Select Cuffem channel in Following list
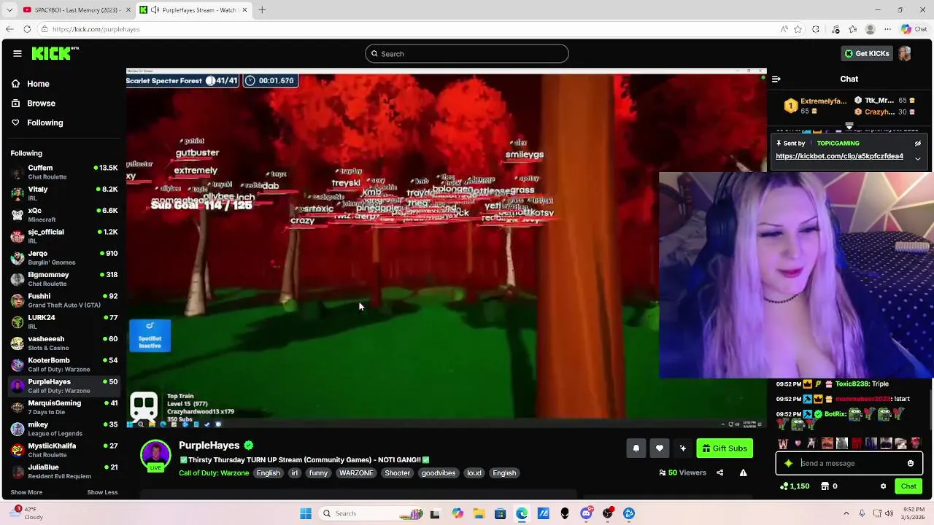The height and width of the screenshot is (525, 934). coord(64,172)
